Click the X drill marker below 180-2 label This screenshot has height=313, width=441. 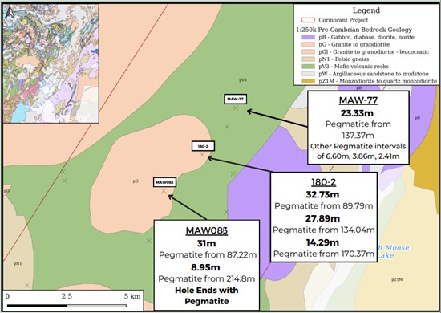click(x=202, y=155)
